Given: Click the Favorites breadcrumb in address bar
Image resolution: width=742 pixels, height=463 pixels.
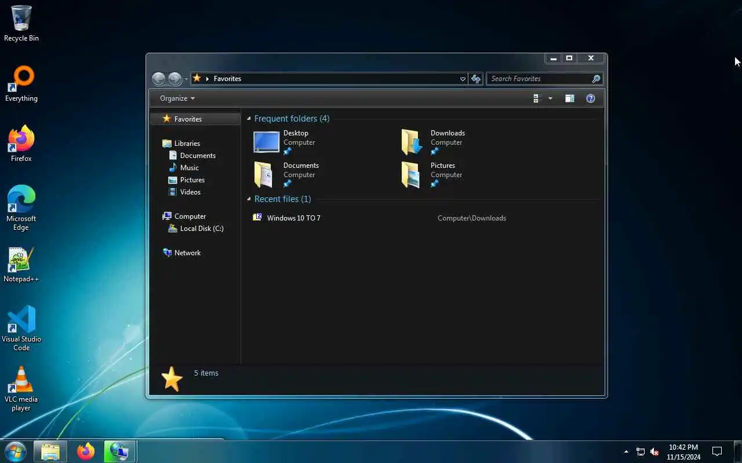Looking at the screenshot, I should [227, 79].
